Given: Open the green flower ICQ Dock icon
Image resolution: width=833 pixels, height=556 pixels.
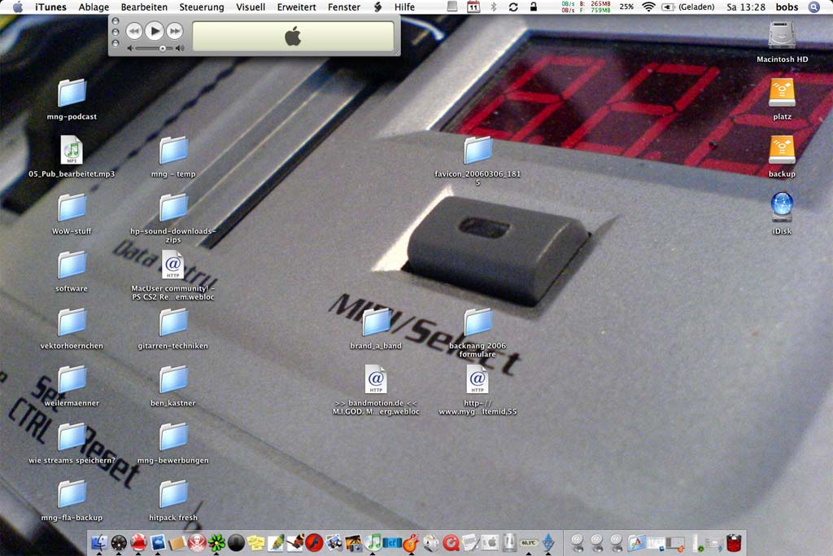Looking at the screenshot, I should [216, 542].
